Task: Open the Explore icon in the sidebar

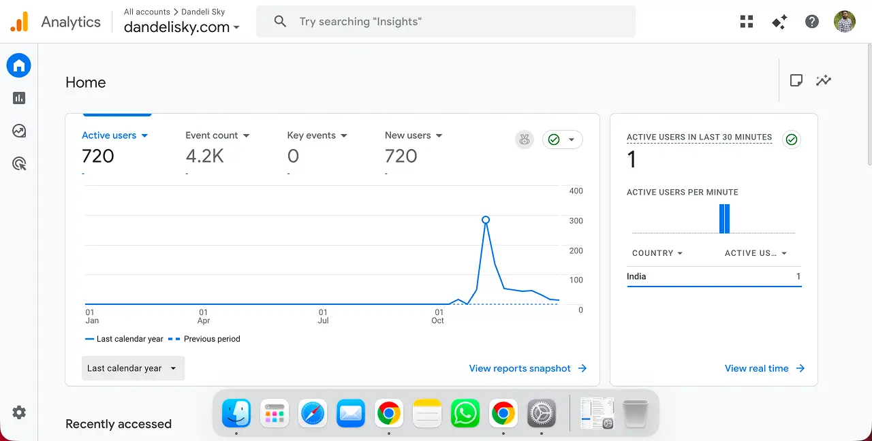Action: click(18, 130)
